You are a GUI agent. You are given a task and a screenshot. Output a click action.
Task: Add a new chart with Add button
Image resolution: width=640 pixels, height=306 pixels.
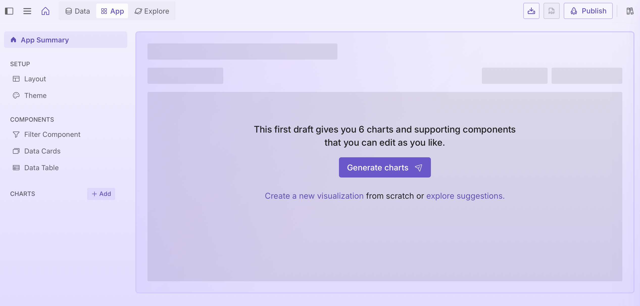(x=101, y=194)
